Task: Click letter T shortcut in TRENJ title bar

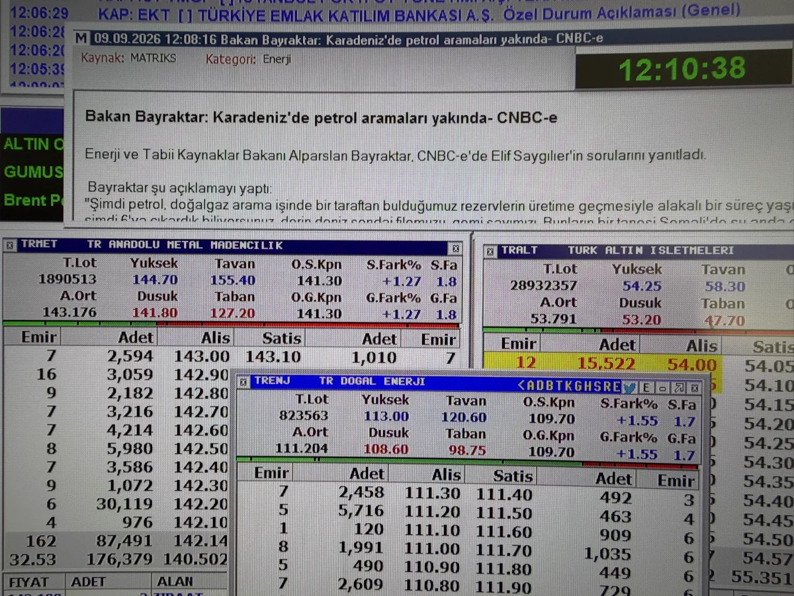Action: [559, 387]
